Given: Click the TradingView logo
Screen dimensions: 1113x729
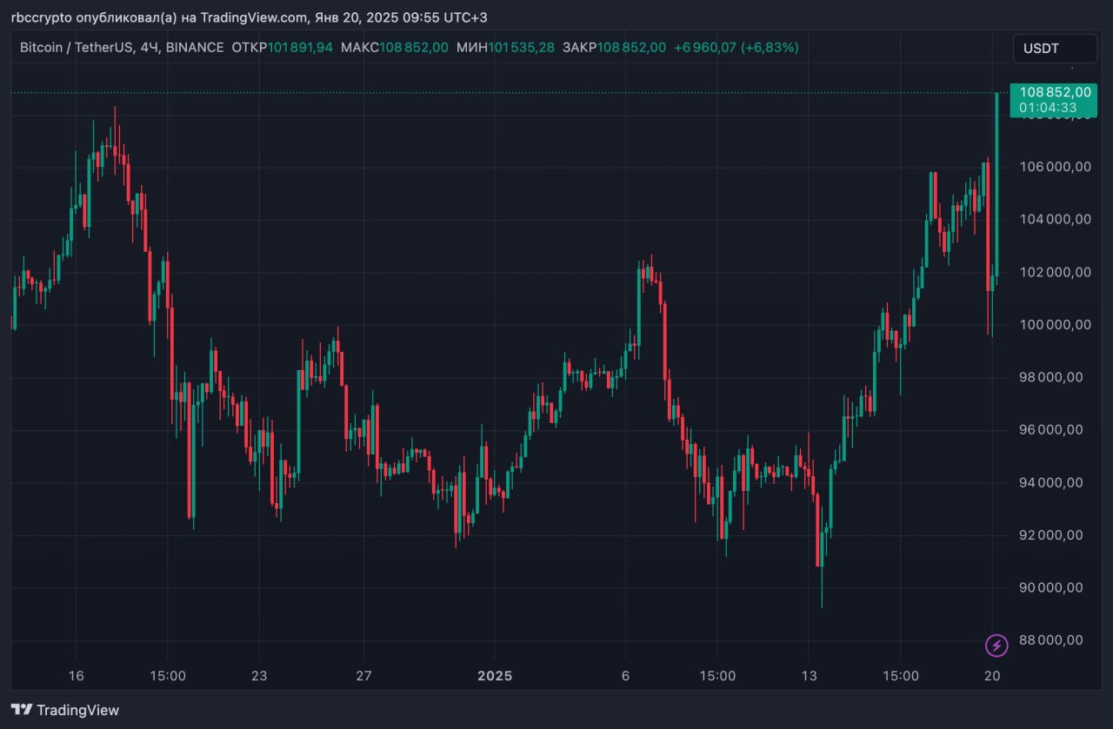Looking at the screenshot, I should pyautogui.click(x=65, y=710).
